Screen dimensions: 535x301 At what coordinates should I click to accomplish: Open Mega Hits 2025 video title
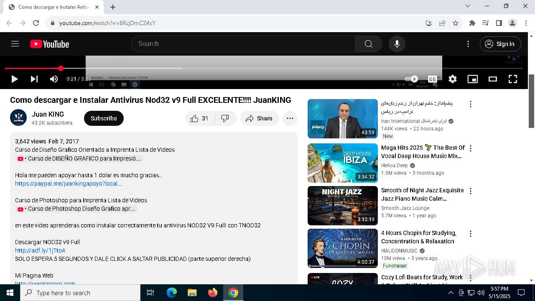click(x=423, y=152)
